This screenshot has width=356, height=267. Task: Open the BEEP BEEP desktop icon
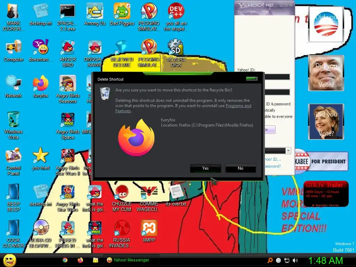click(14, 197)
